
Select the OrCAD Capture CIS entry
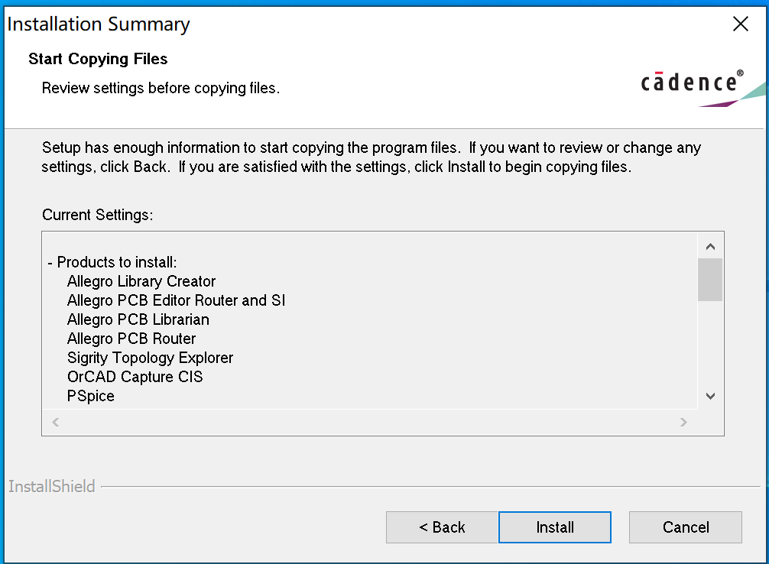tap(135, 377)
